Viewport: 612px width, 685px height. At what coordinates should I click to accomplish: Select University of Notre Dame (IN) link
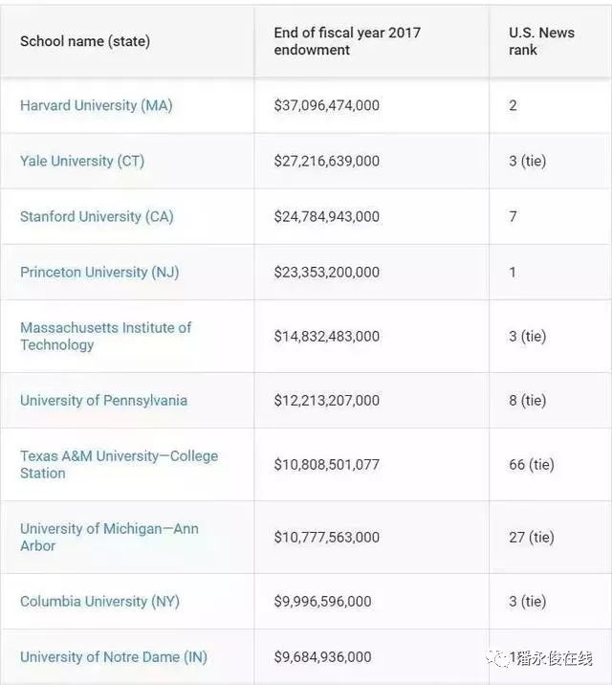(113, 656)
